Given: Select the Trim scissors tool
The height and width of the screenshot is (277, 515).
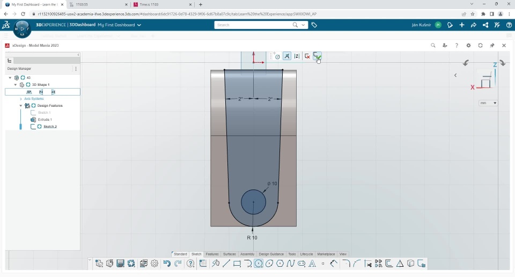Looking at the screenshot, I should click(368, 264).
